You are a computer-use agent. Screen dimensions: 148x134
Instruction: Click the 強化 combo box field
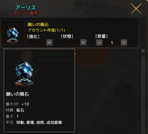tap(40, 42)
